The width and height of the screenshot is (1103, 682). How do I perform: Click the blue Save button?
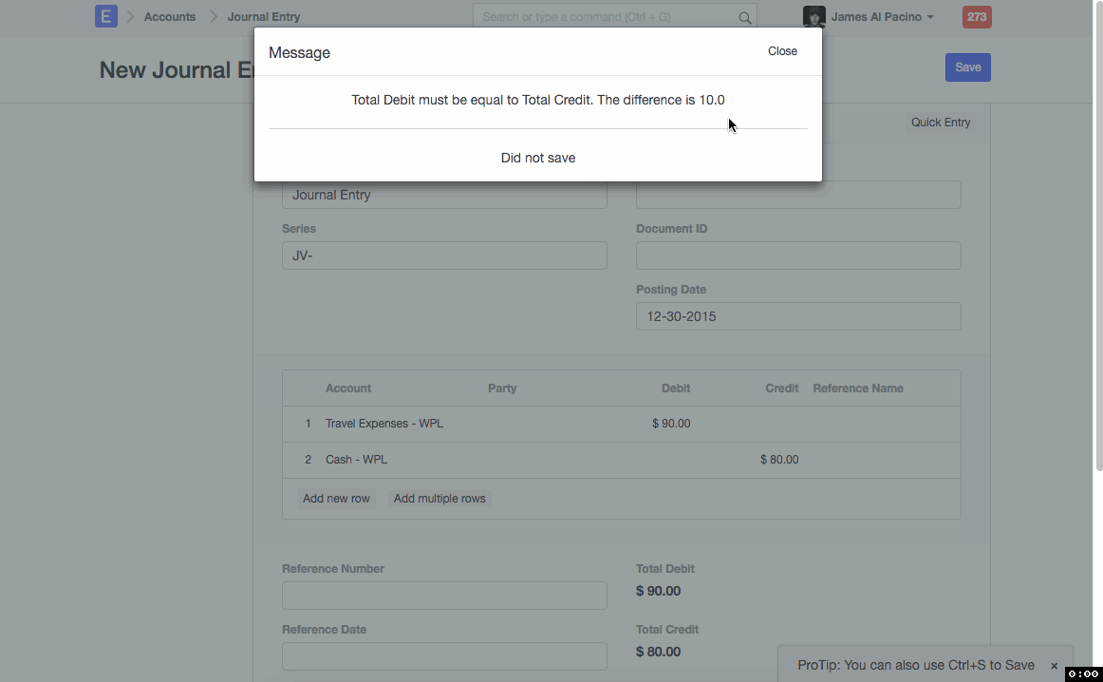tap(967, 67)
